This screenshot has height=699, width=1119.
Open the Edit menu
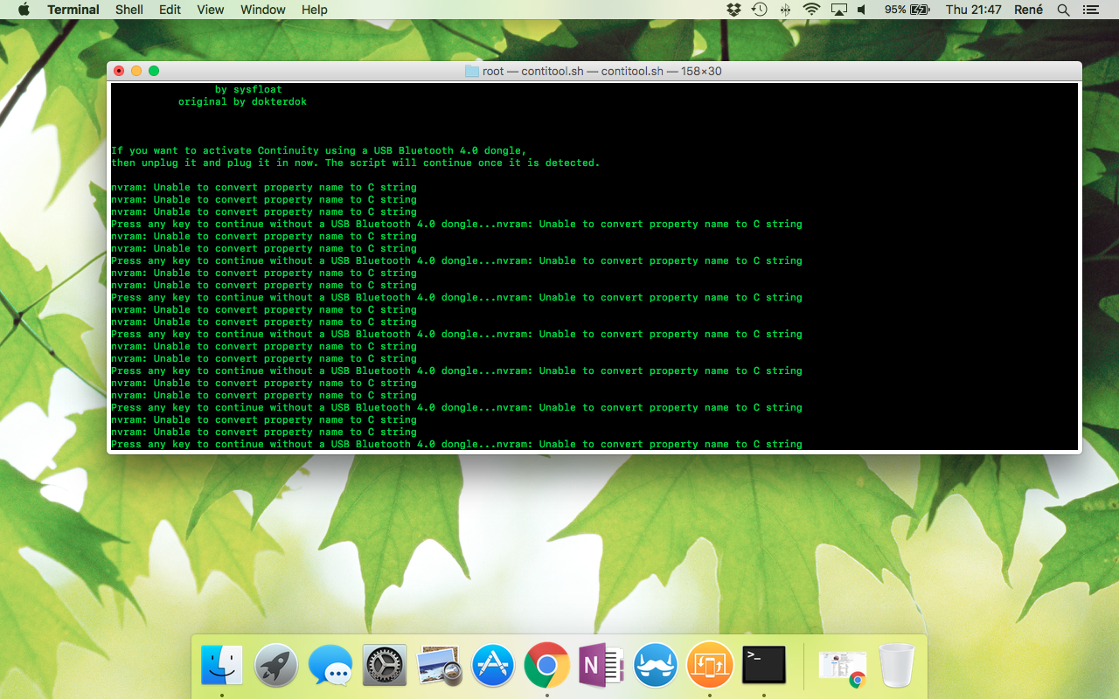pos(170,10)
